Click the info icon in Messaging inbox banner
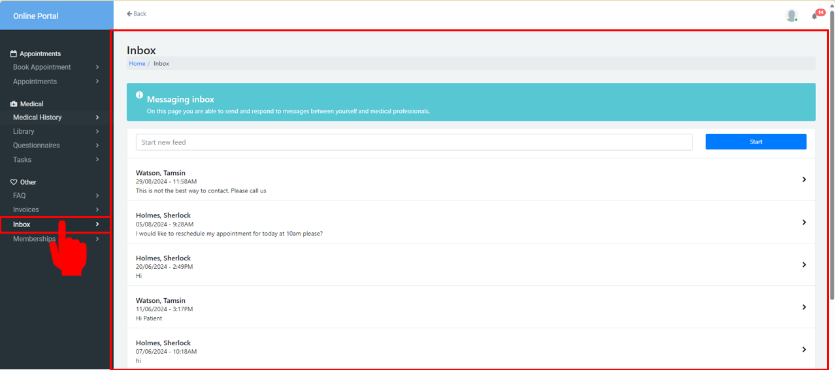 tap(139, 95)
